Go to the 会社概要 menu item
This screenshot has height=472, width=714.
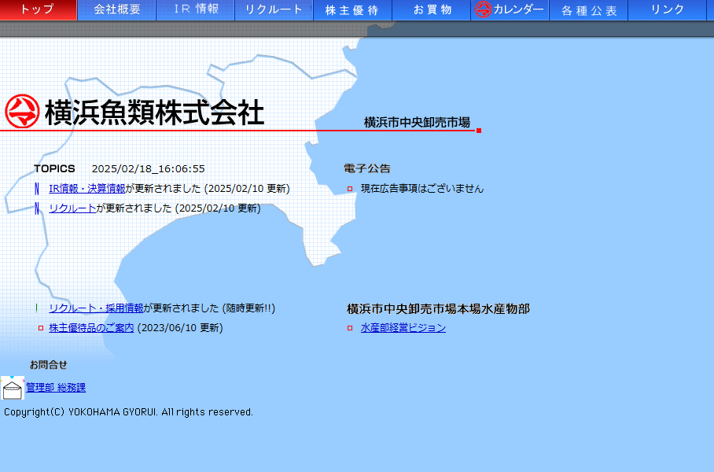117,9
